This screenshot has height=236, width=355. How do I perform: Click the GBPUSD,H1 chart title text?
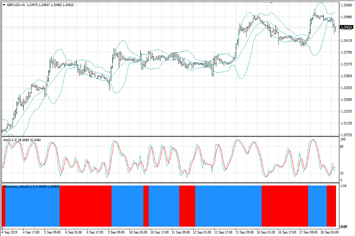pyautogui.click(x=16, y=5)
